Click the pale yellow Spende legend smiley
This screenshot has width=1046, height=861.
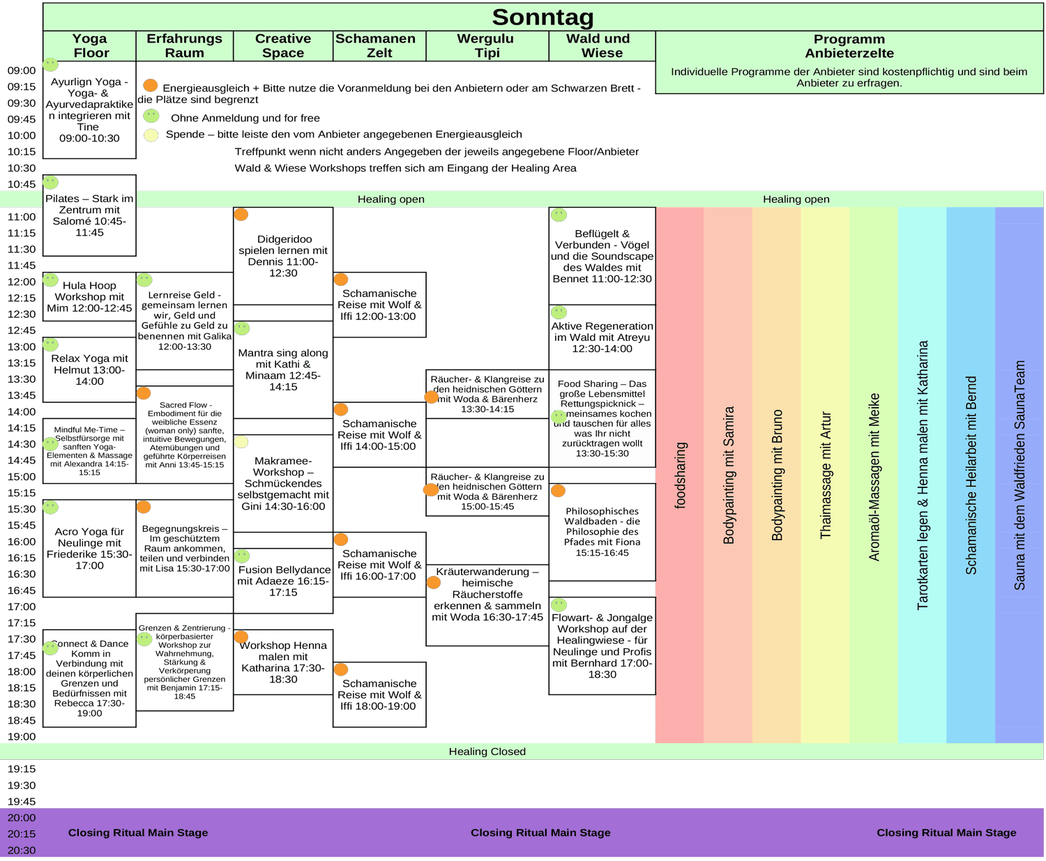(x=151, y=135)
